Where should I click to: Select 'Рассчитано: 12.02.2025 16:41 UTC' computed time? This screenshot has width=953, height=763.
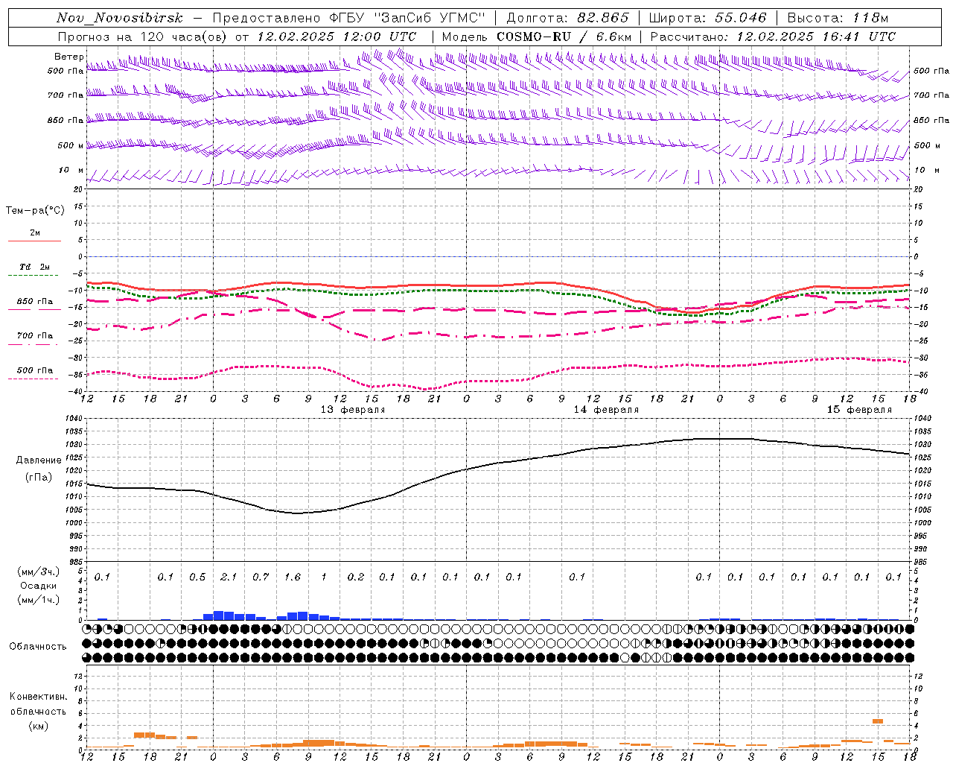[773, 37]
